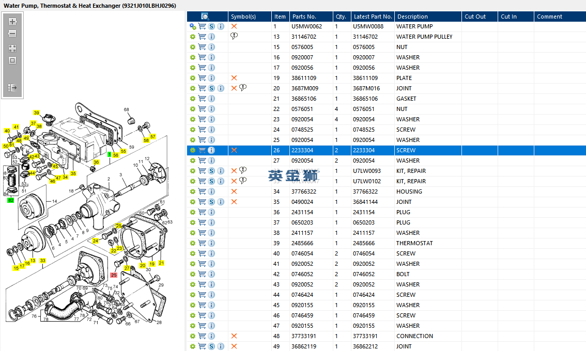The height and width of the screenshot is (351, 586).
Task: Select the GASKET description cell
Action: pos(406,99)
